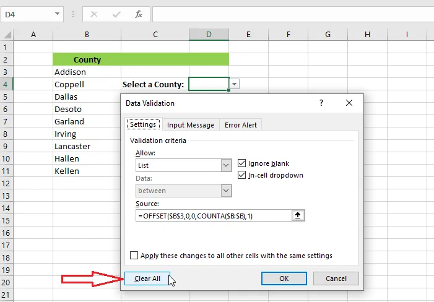Click the Name Box showing D4

click(27, 14)
